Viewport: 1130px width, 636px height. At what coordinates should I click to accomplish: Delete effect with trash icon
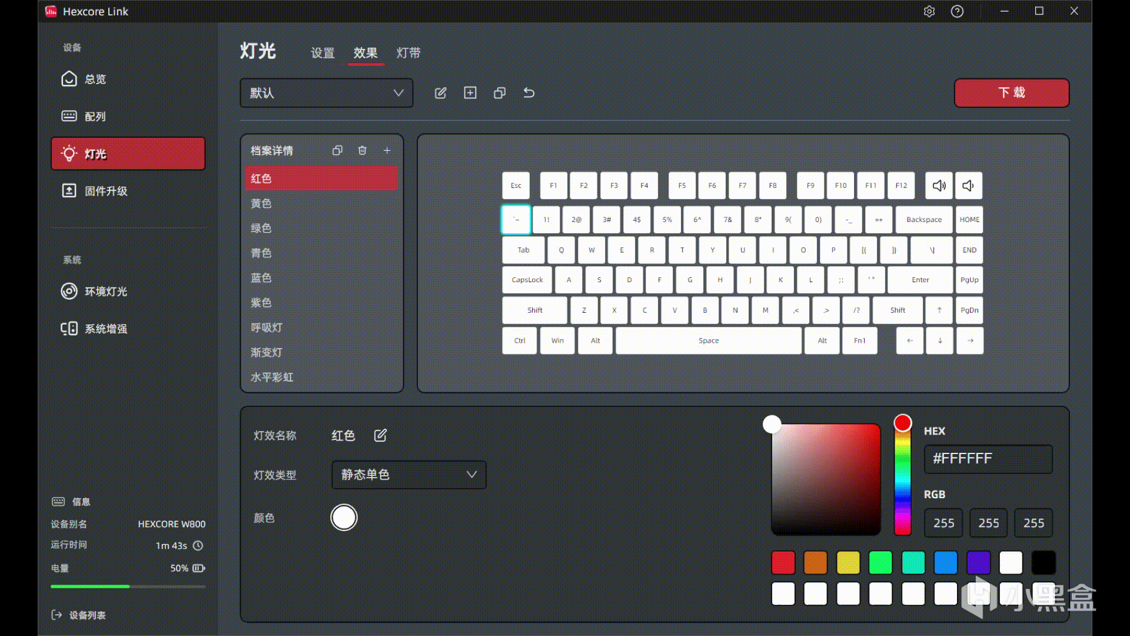363,151
